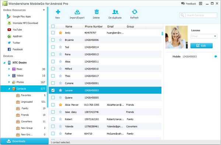Screen dimensions: 221x145
Task: Check the box for Yolanda
Action: [53, 126]
